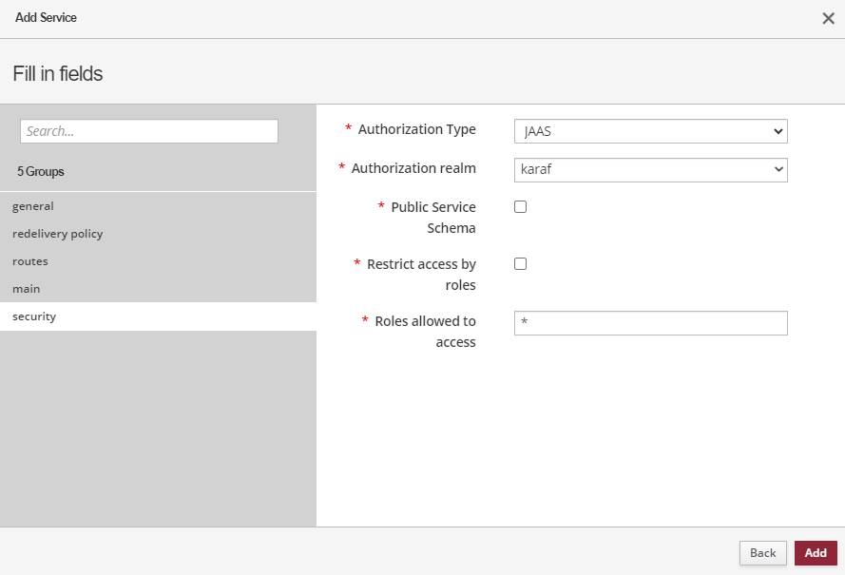Image resolution: width=845 pixels, height=575 pixels.
Task: Click the Search groups field
Action: [147, 130]
